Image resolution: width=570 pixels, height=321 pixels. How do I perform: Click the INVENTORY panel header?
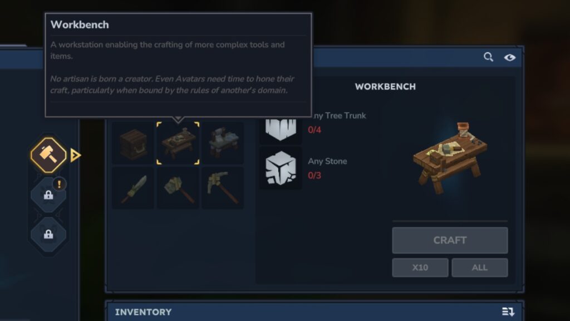[x=315, y=312]
